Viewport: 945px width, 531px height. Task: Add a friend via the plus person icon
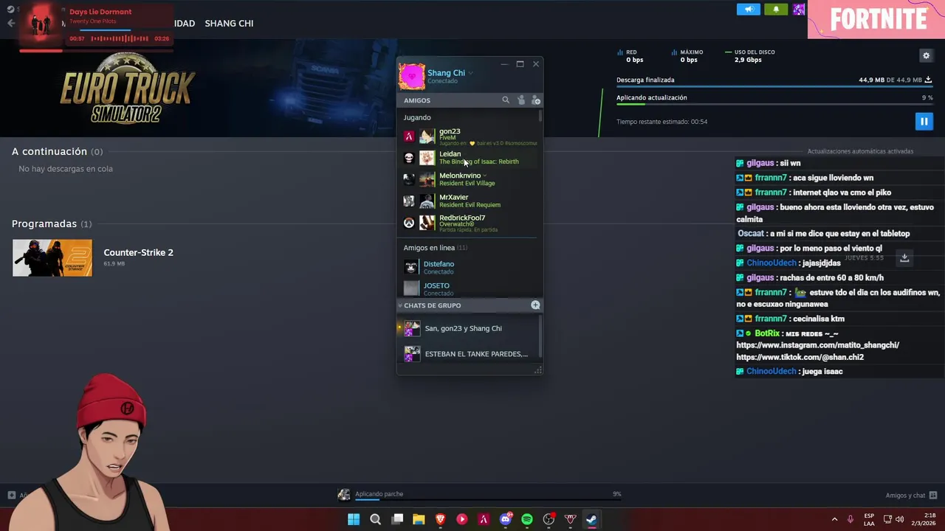(536, 100)
